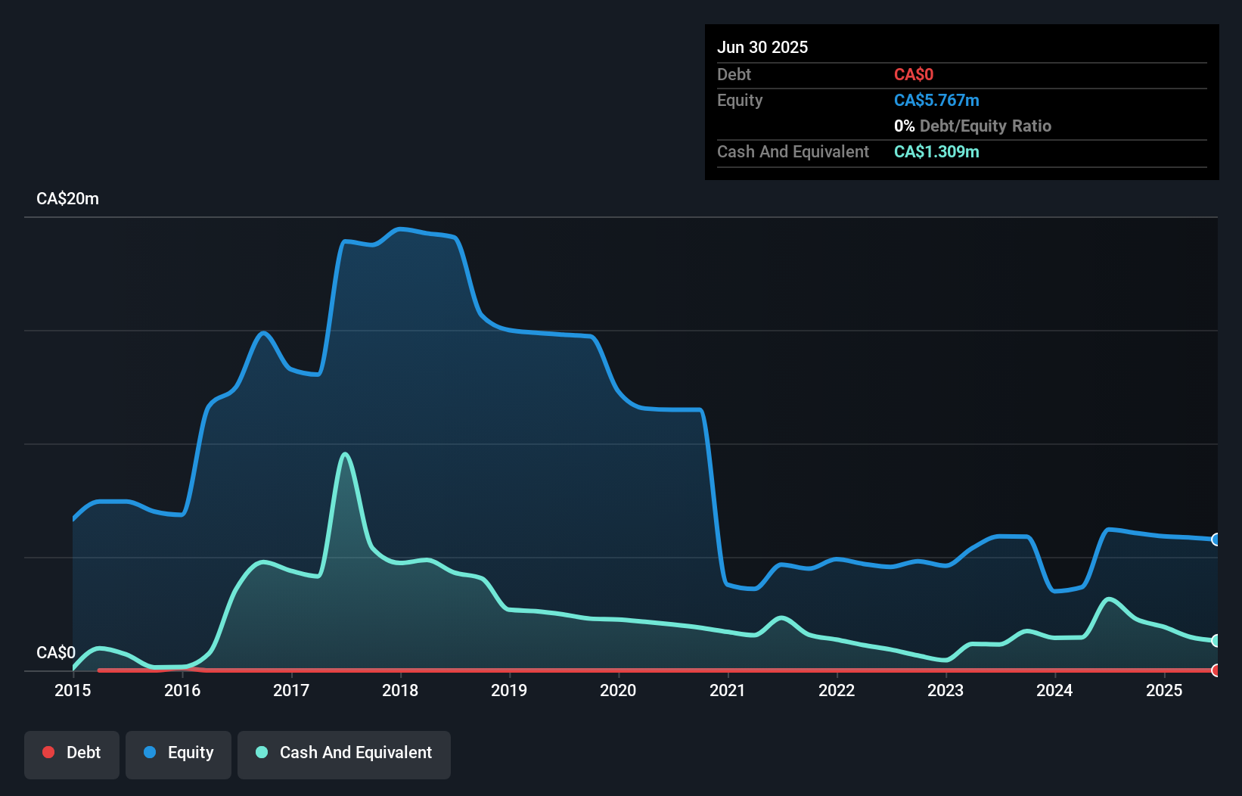
Task: Click the chart area at 2021
Action: [x=727, y=454]
